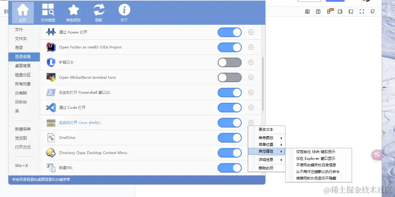The height and width of the screenshot is (197, 395).
Task: Click the GitHub icon in editor toolbar
Action: pos(373,11)
